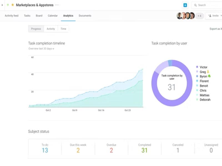
Task: Select the Progress analytics view
Action: [36, 29]
